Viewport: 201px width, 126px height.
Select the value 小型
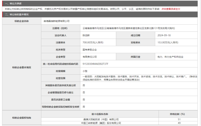pos(85,71)
